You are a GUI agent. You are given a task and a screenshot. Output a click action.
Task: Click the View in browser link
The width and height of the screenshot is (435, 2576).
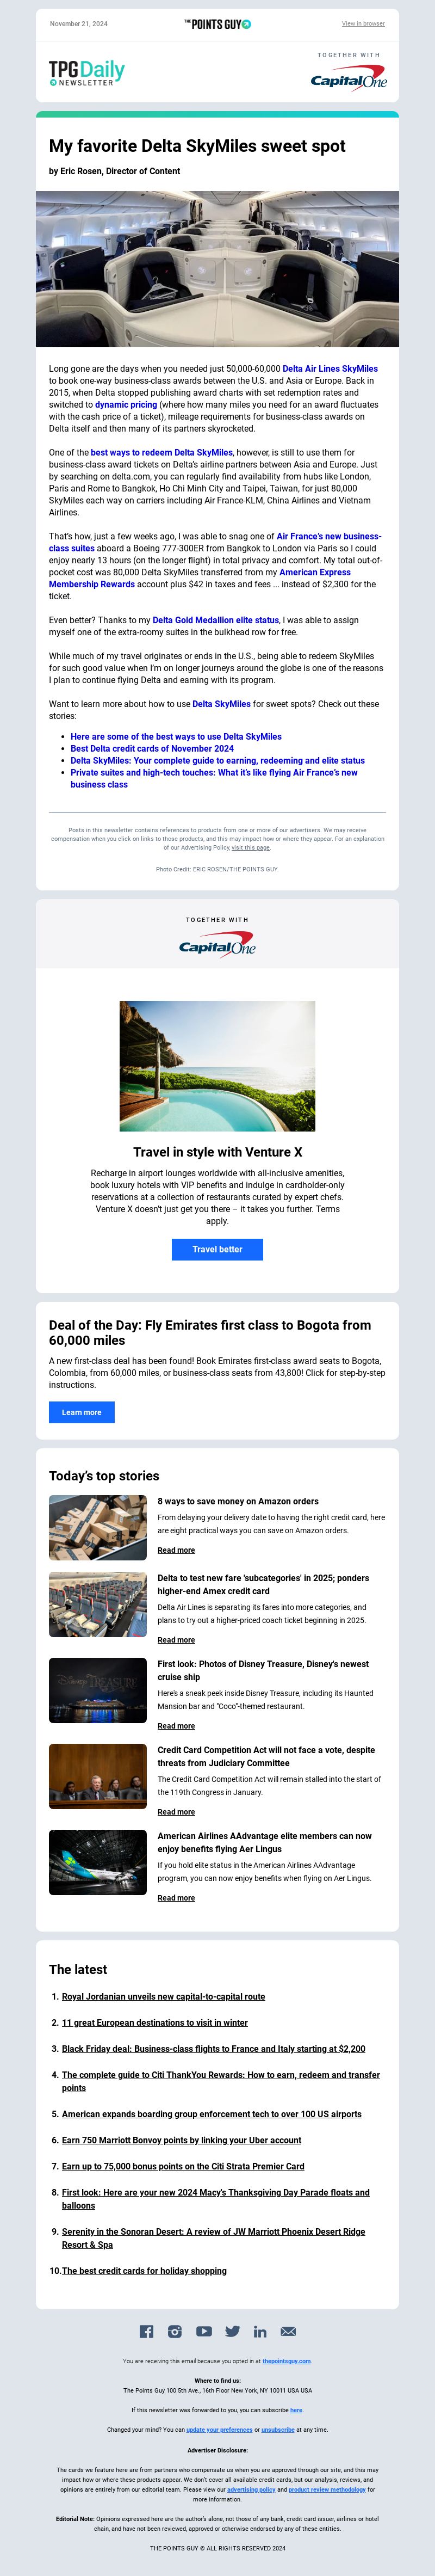(x=363, y=23)
